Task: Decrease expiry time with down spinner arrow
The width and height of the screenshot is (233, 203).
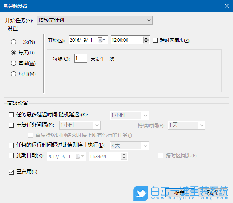Action: (x=124, y=158)
